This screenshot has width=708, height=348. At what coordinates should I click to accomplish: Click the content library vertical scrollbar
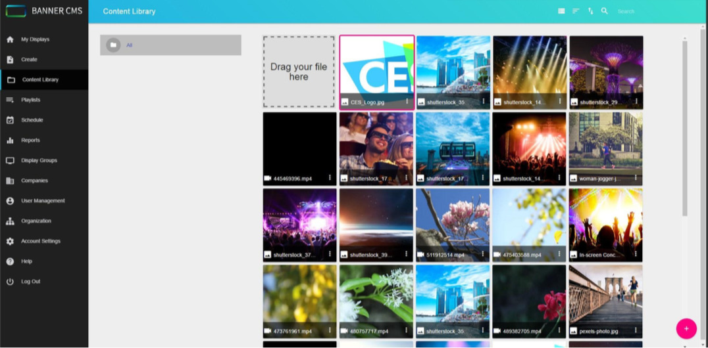point(684,128)
